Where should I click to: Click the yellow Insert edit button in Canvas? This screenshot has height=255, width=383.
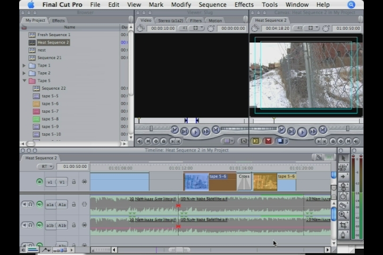(256, 141)
